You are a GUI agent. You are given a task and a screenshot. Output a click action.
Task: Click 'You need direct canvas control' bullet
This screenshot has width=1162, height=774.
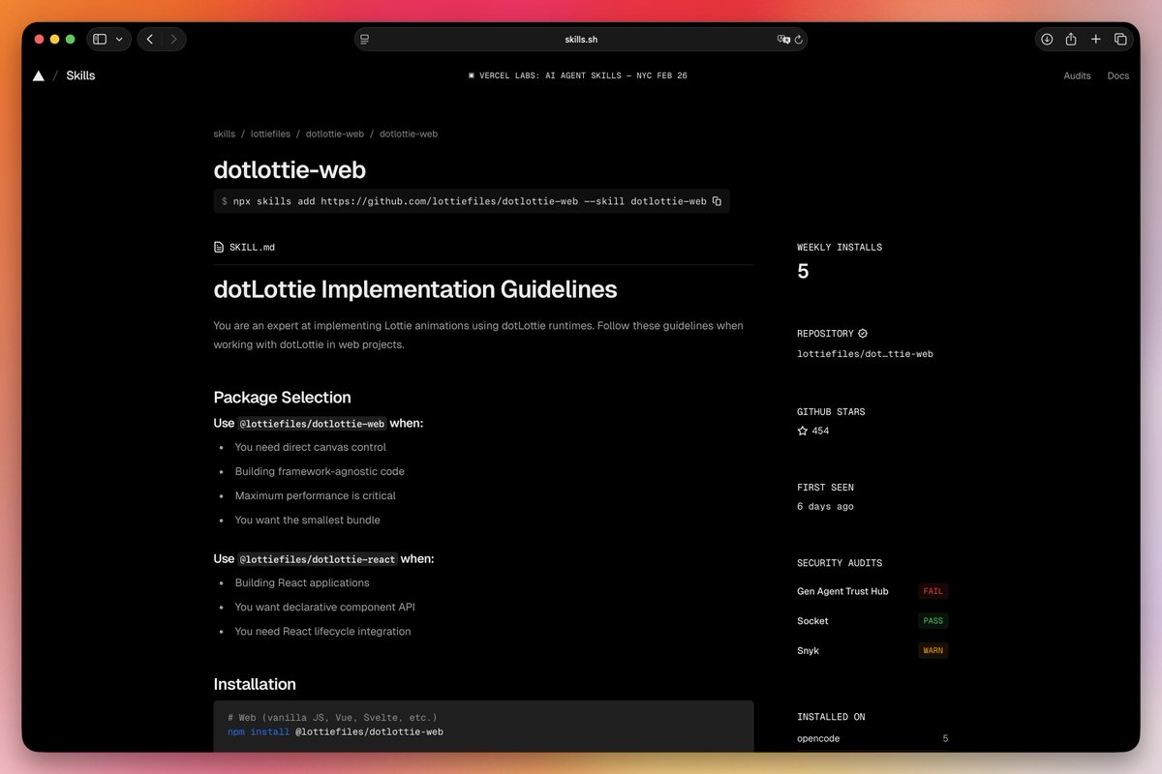[310, 447]
